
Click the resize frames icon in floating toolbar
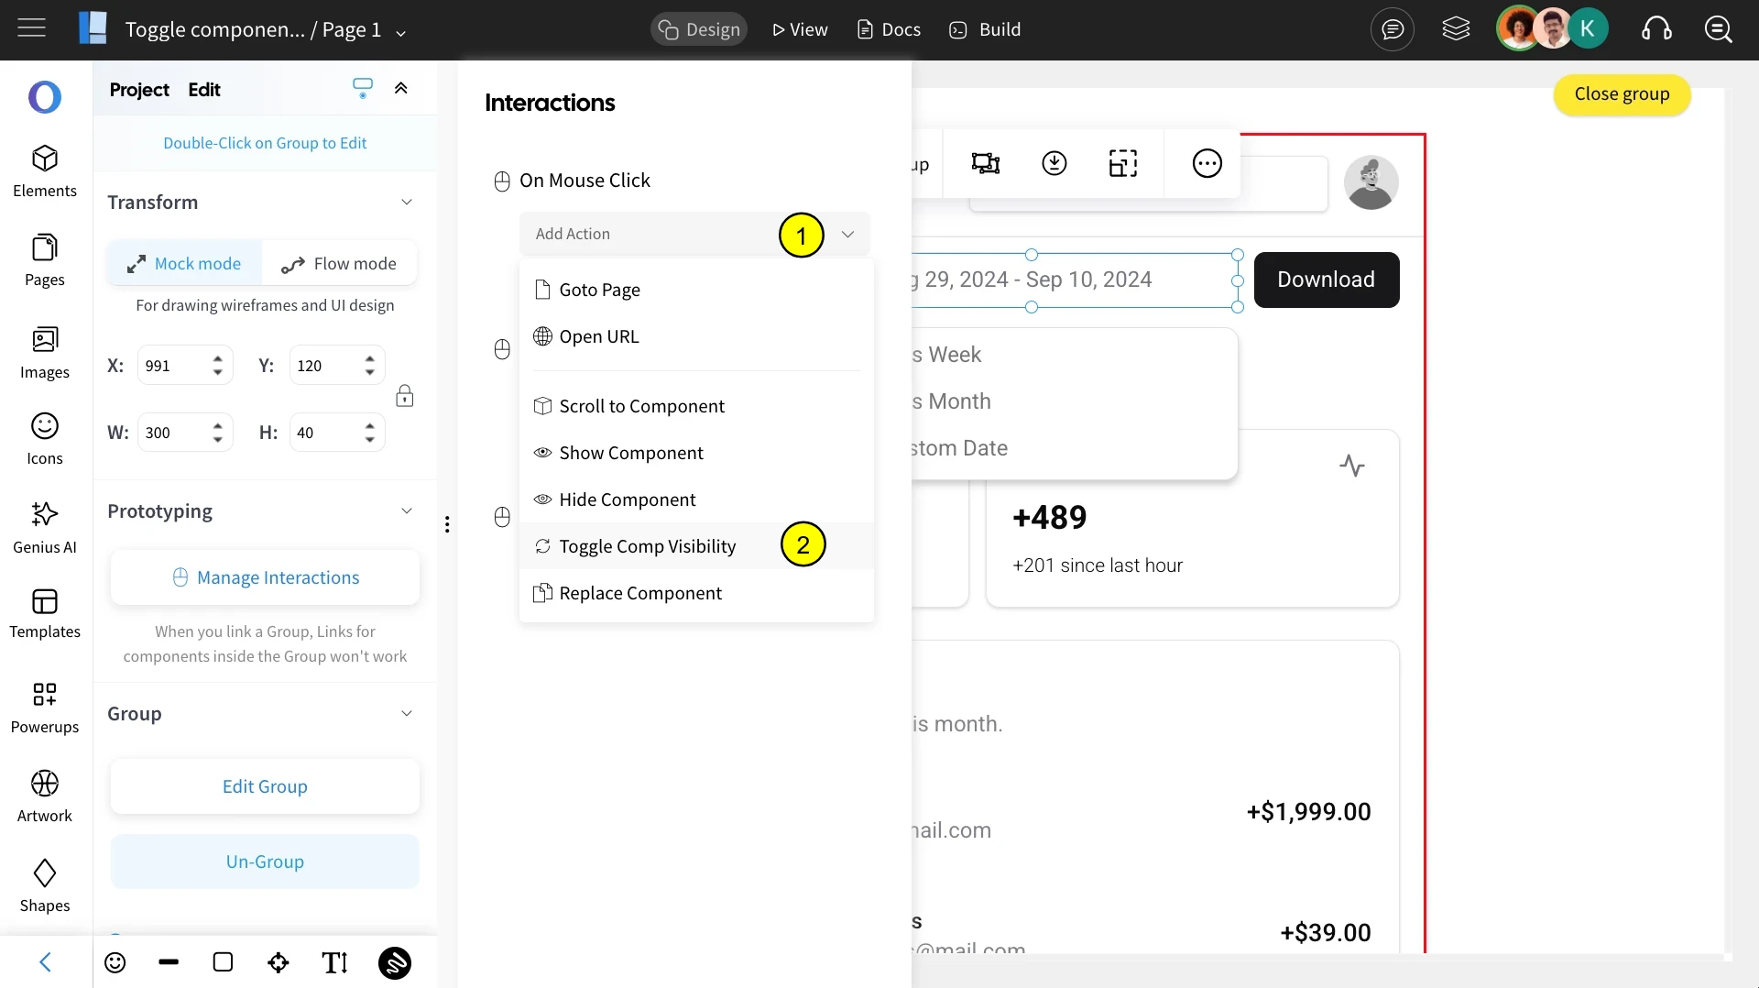tap(986, 163)
